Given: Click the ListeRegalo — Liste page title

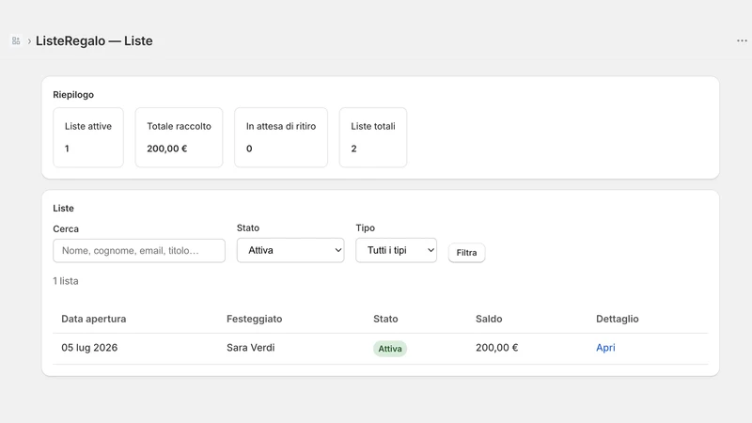Looking at the screenshot, I should pyautogui.click(x=94, y=40).
